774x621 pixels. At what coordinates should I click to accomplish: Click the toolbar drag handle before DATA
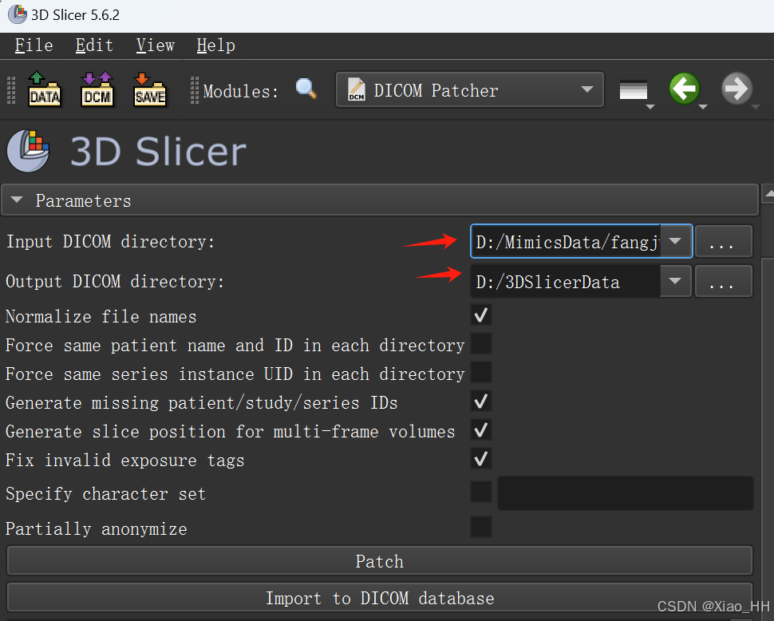click(x=11, y=90)
